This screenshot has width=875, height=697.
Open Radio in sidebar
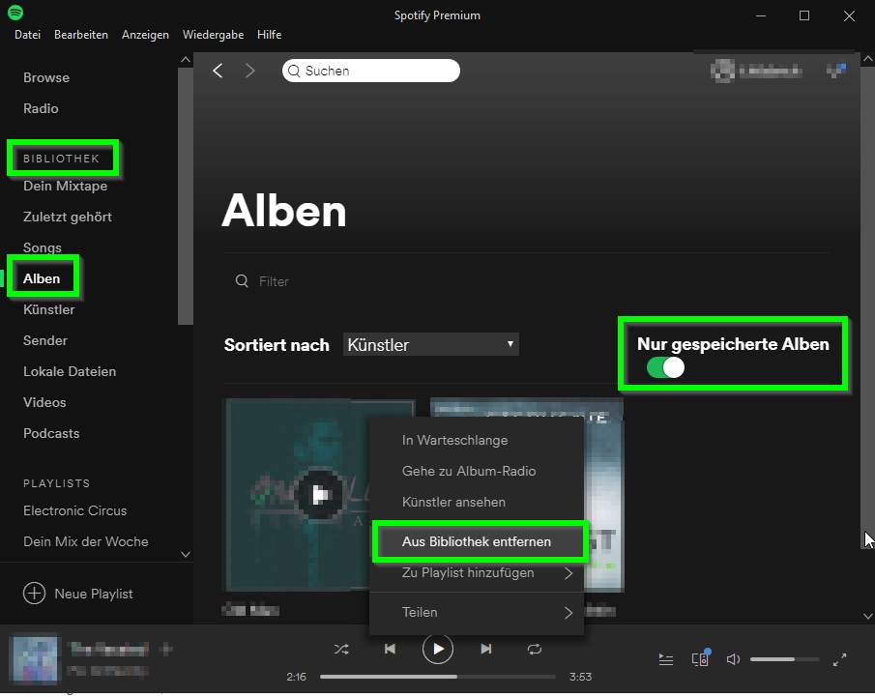(41, 108)
